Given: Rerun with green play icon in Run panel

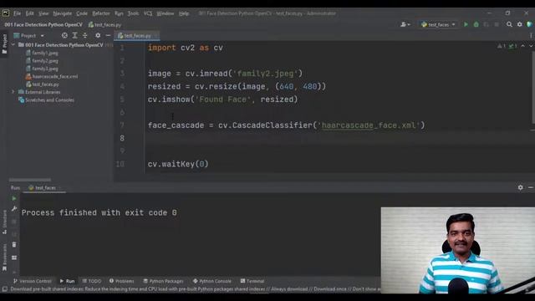Looking at the screenshot, I should tap(14, 198).
